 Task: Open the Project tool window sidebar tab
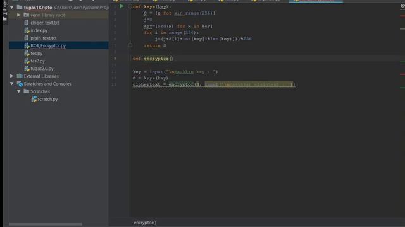(x=5, y=11)
